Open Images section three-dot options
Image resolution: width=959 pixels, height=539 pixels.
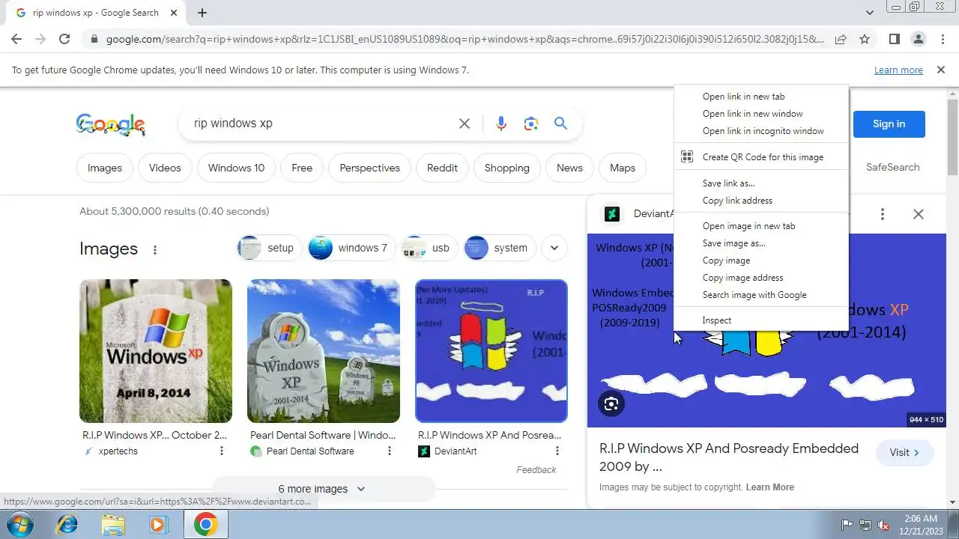point(155,249)
